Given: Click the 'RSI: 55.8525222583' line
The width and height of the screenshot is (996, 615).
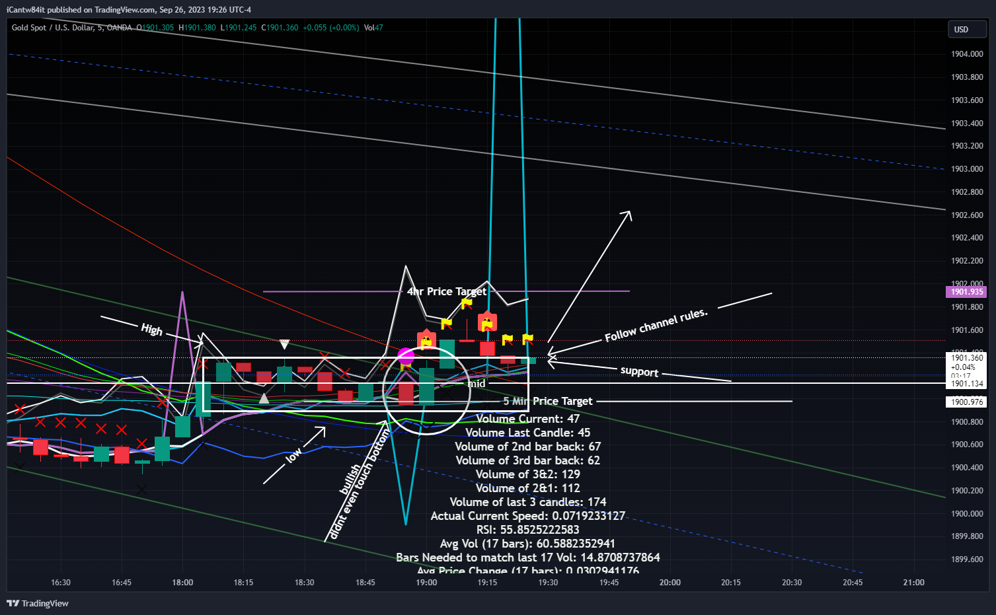Looking at the screenshot, I should (527, 530).
